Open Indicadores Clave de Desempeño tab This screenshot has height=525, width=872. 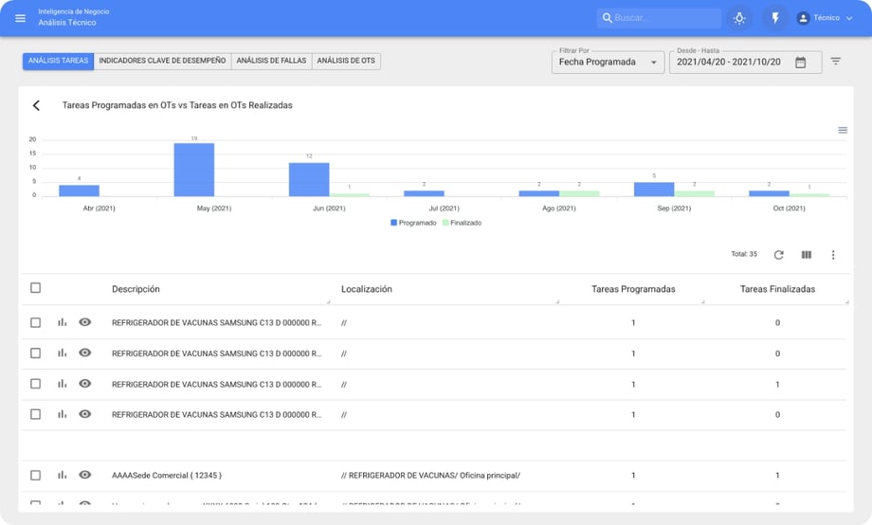click(162, 61)
